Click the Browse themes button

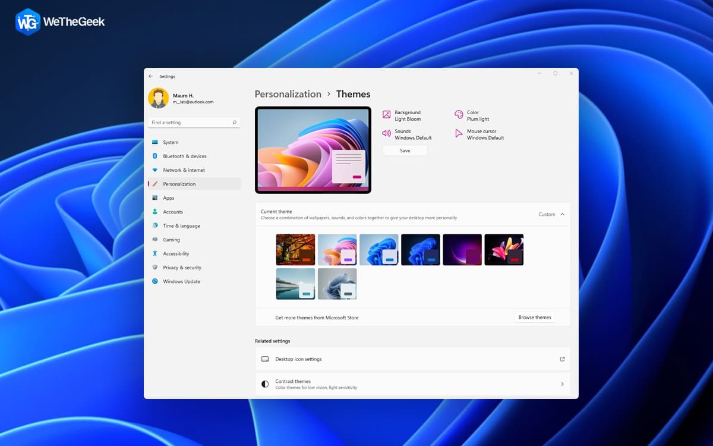(535, 318)
